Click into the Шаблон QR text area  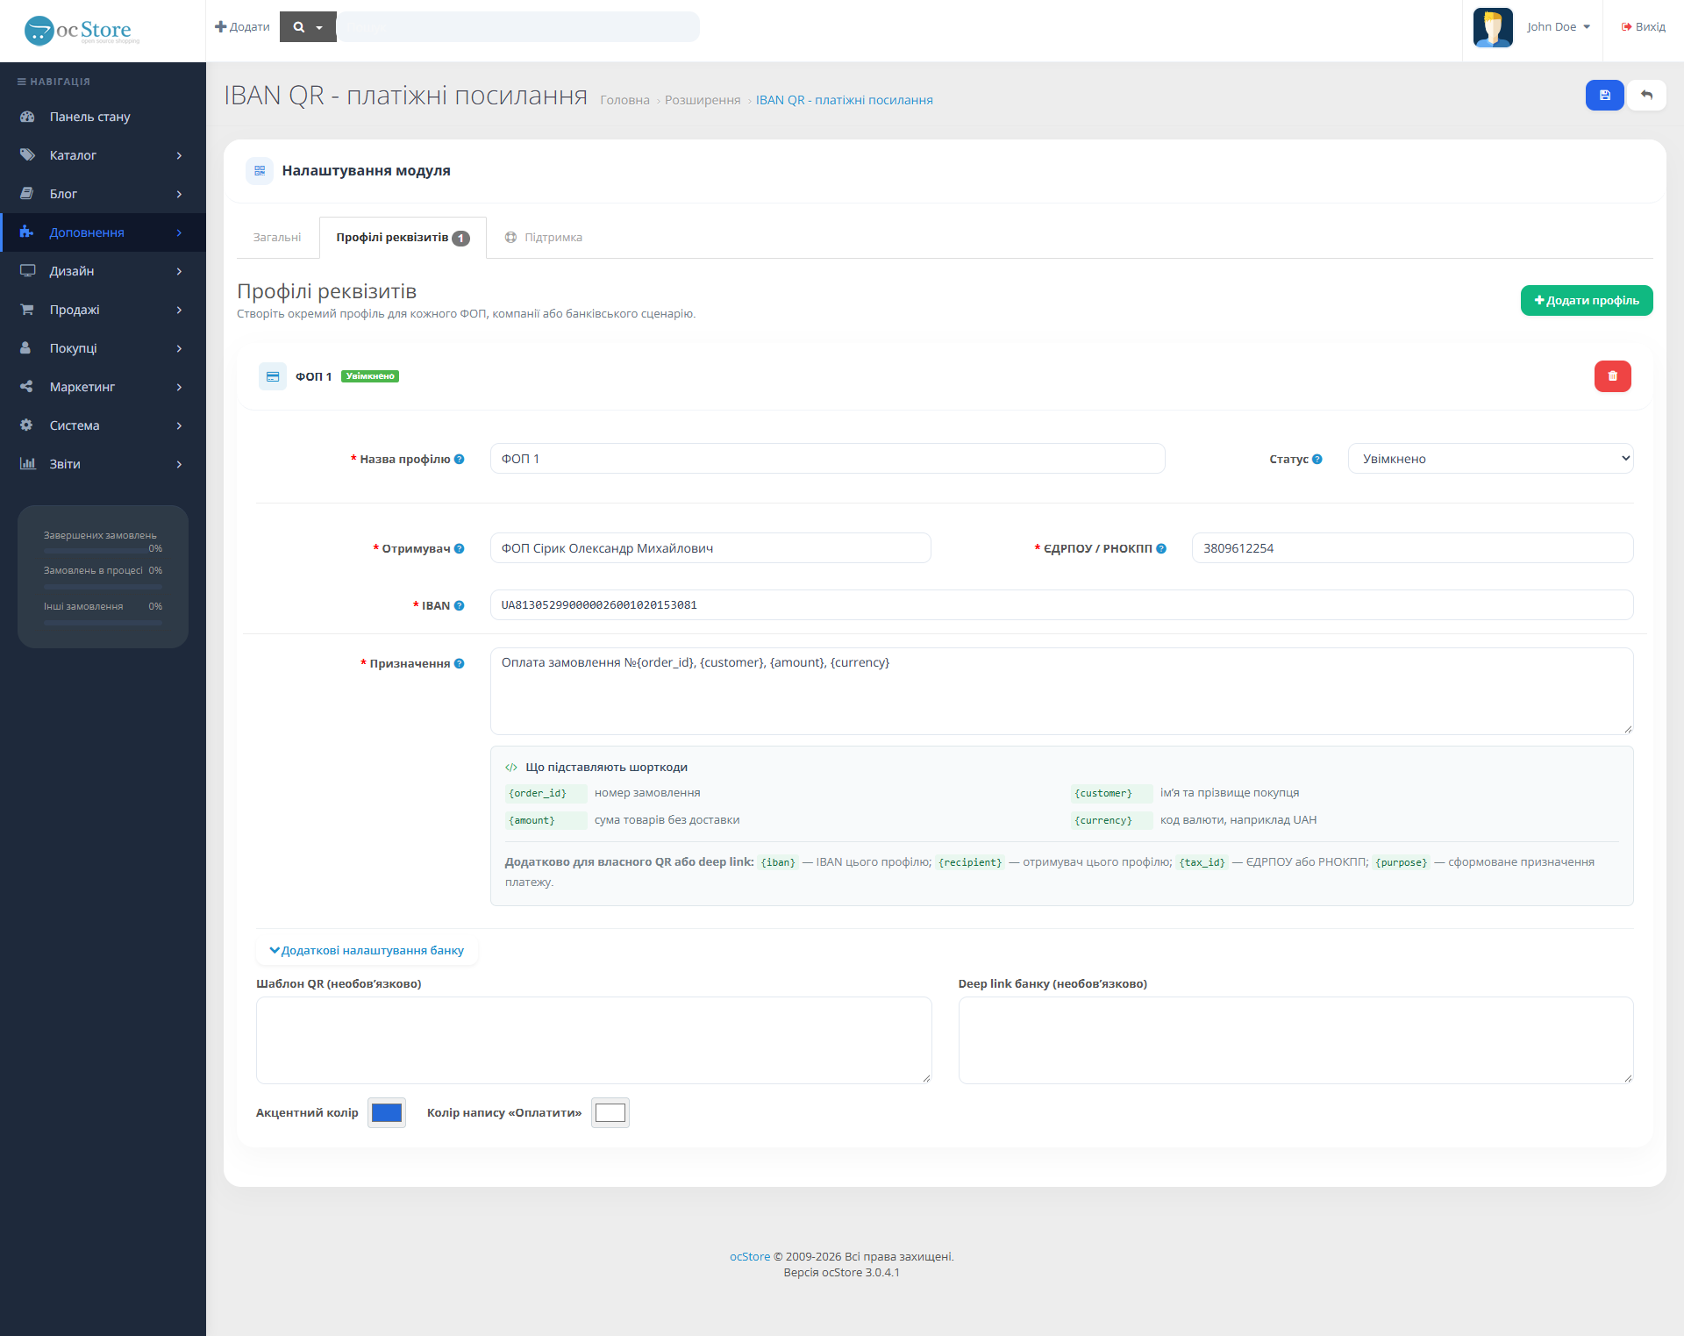[594, 1040]
